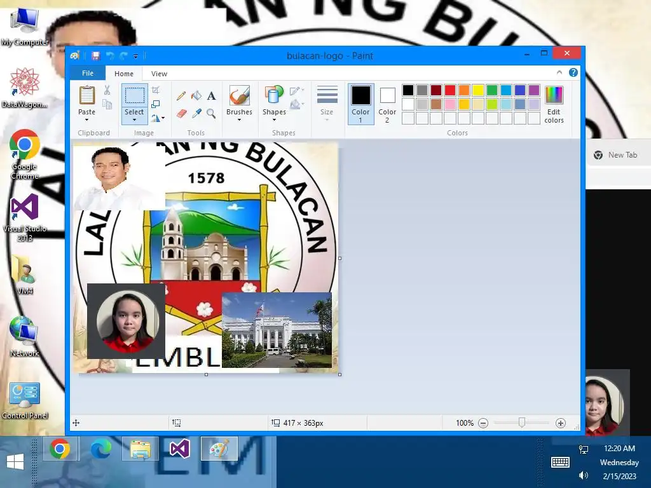Viewport: 651px width, 488px height.
Task: Click the capitol building photo on canvas
Action: (277, 330)
